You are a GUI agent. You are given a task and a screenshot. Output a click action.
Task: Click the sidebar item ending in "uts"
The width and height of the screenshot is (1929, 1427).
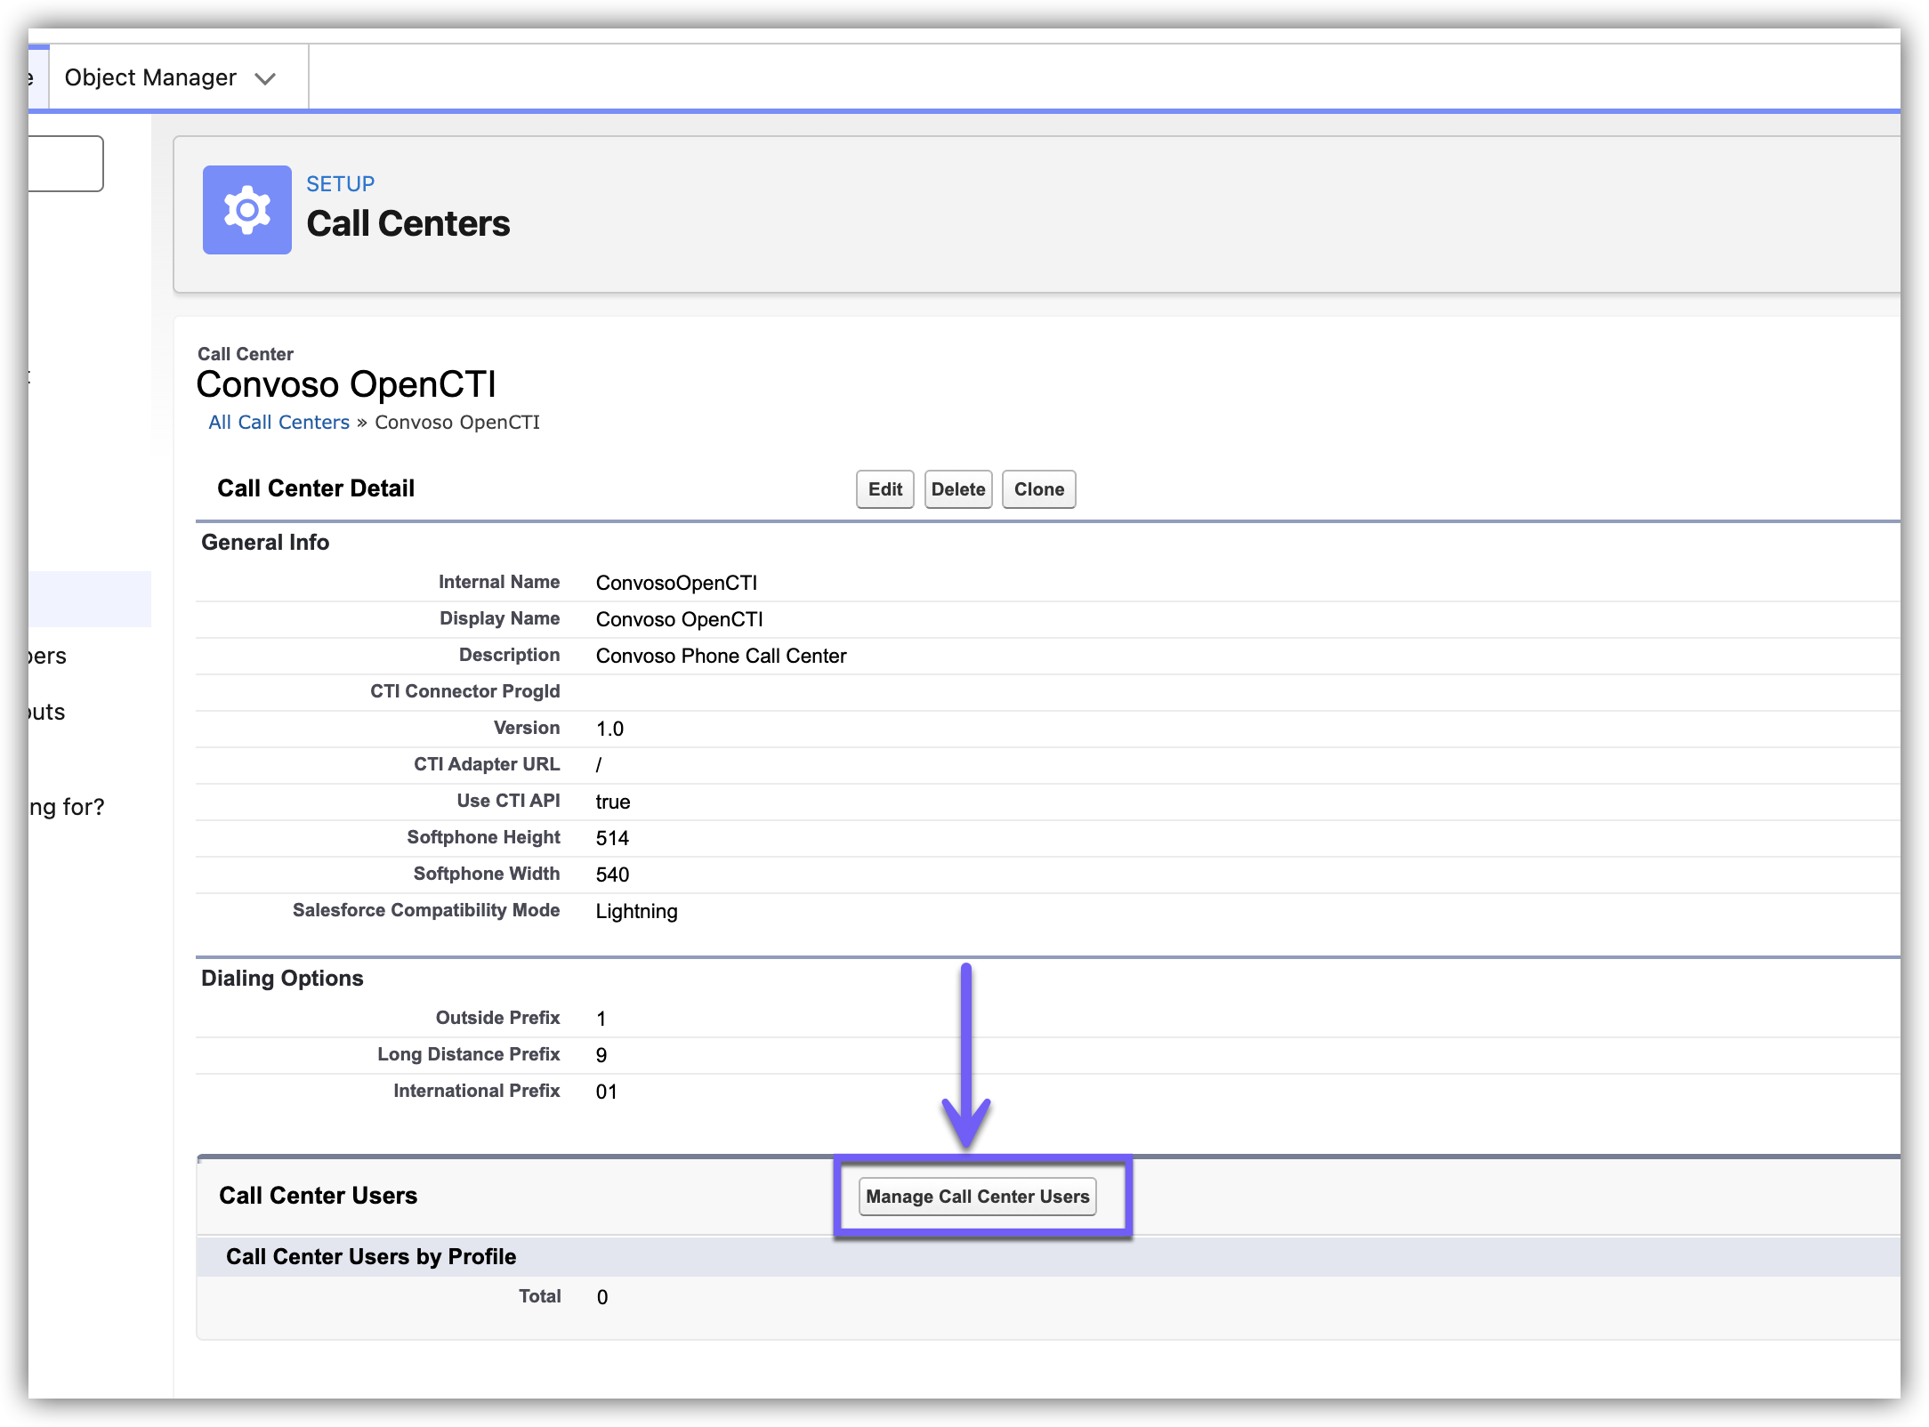coord(46,712)
